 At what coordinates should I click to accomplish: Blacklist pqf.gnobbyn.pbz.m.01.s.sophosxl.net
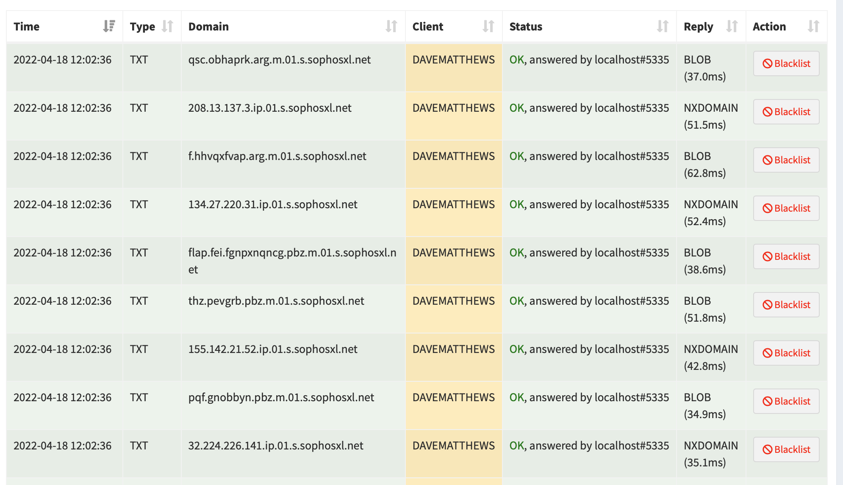point(786,401)
